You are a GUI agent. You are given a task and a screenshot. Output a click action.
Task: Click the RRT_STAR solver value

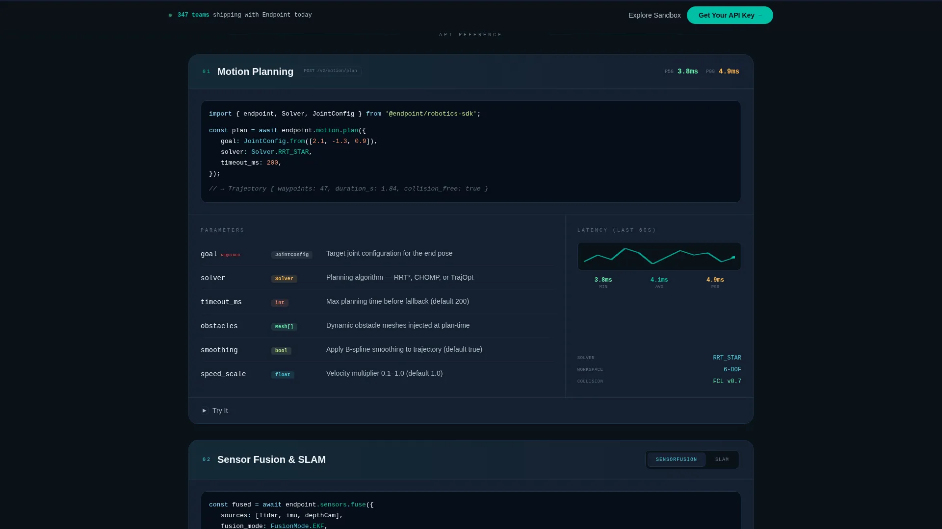[727, 358]
